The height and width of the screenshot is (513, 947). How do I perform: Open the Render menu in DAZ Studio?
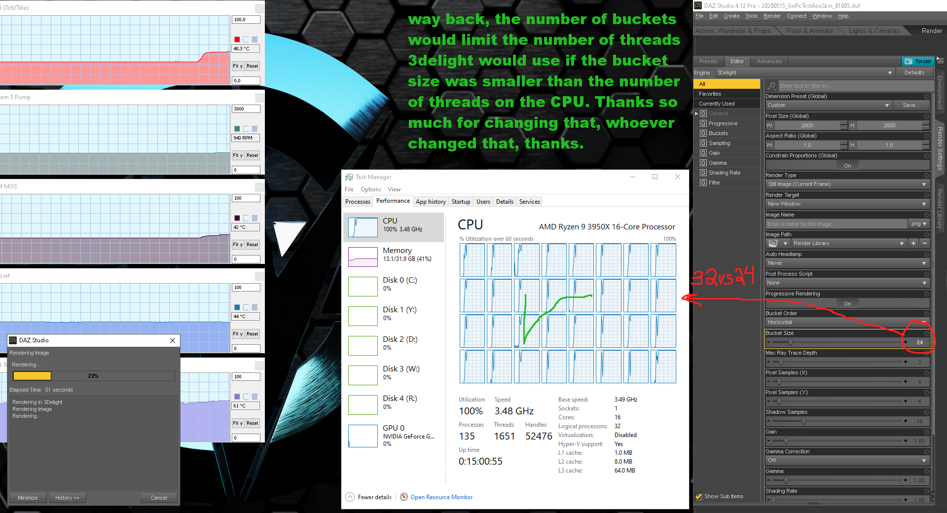pos(772,16)
